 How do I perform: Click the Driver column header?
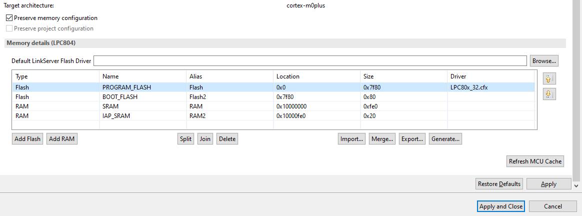[491, 76]
